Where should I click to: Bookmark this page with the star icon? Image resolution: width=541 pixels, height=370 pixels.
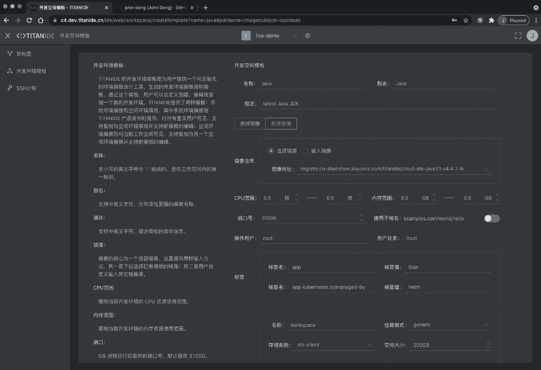465,20
